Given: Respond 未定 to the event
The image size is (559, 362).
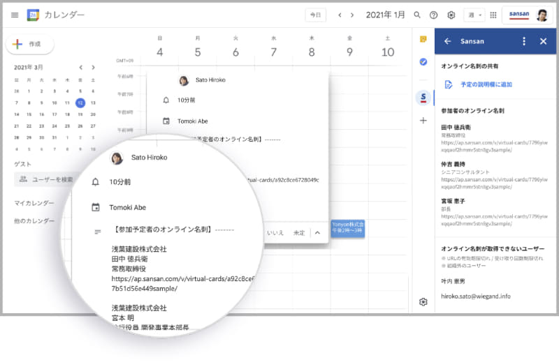Looking at the screenshot, I should (x=299, y=233).
